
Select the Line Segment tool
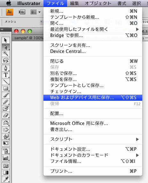pos(6,82)
